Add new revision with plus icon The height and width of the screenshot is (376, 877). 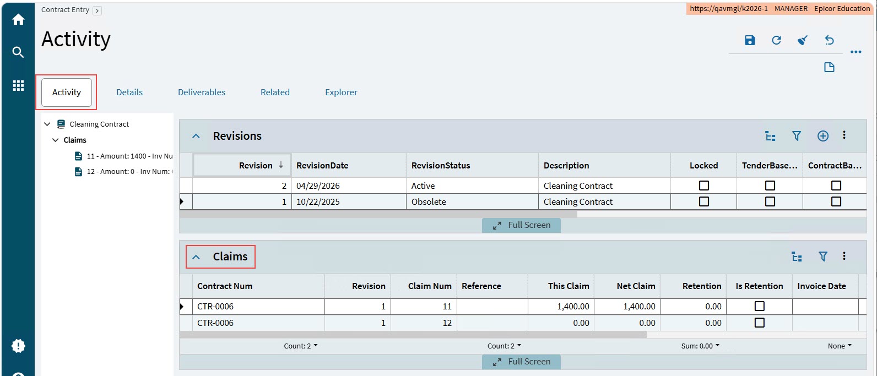[x=823, y=136]
